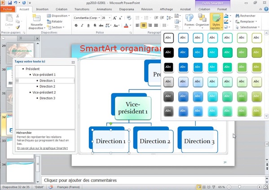Open font size 28 dropdown

(110, 18)
